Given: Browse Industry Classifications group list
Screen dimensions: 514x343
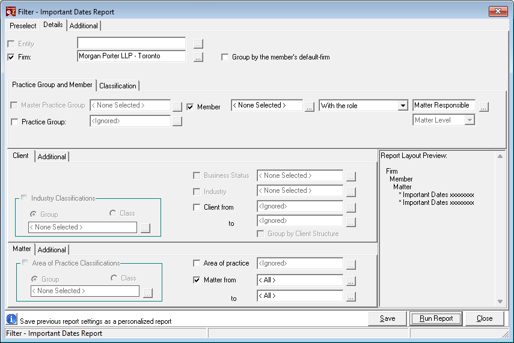Looking at the screenshot, I should click(x=145, y=228).
